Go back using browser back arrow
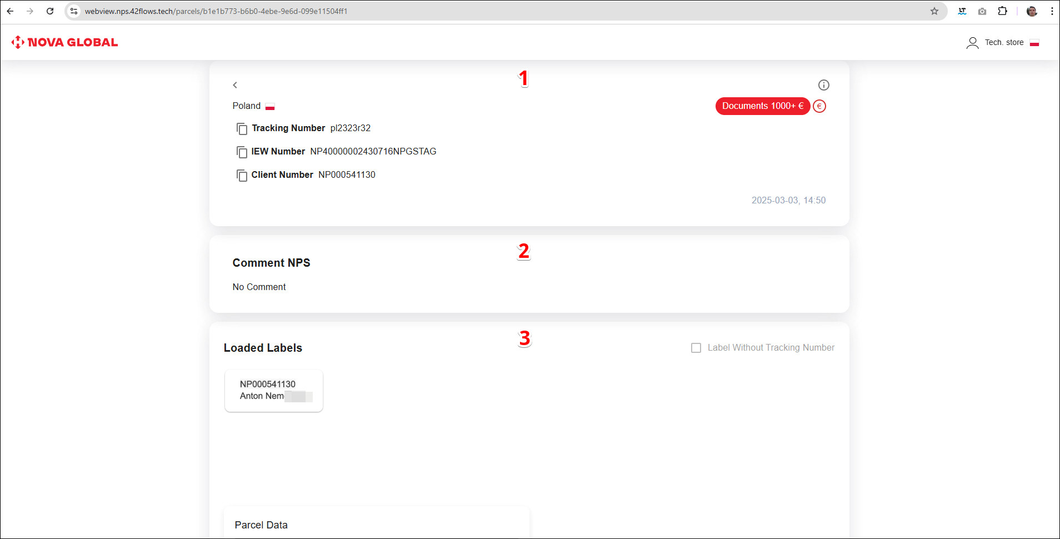 [10, 11]
